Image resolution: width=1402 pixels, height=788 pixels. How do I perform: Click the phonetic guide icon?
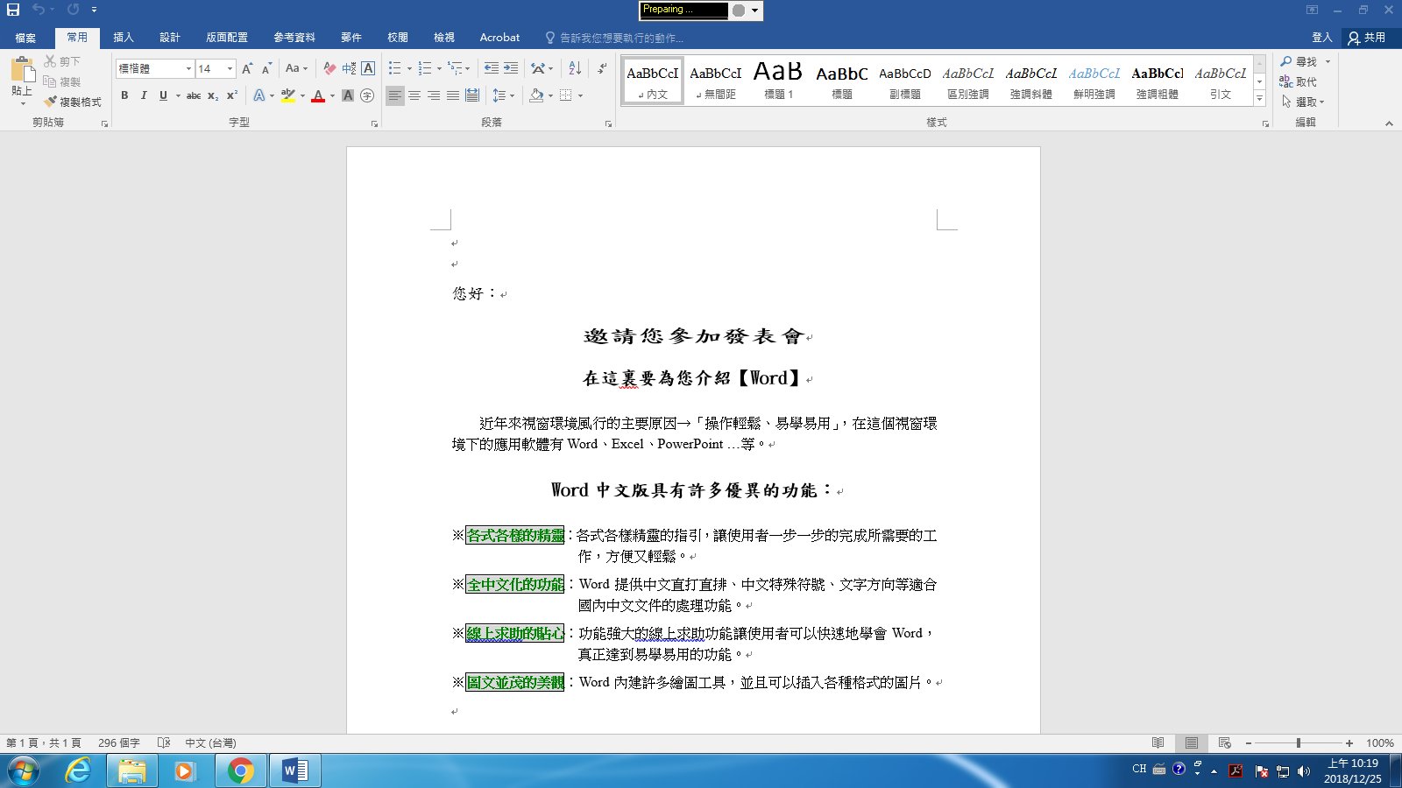tap(349, 68)
